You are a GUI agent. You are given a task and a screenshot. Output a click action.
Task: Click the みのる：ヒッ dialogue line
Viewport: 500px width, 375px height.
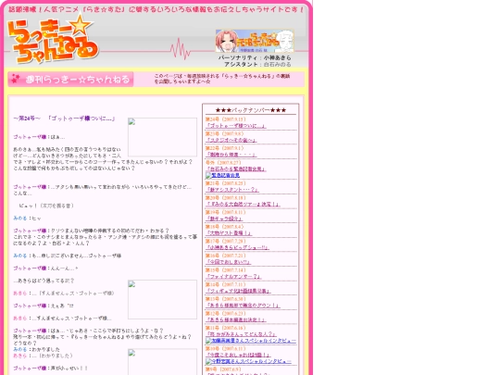point(27,219)
